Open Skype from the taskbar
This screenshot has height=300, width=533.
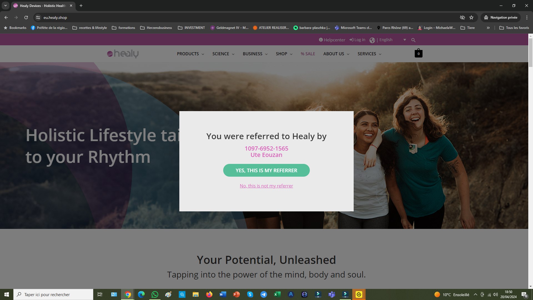point(250,294)
